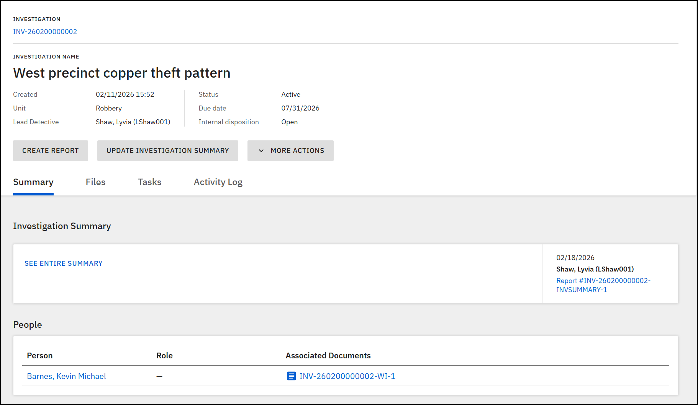
Task: Select the Summary tab
Action: pyautogui.click(x=33, y=182)
